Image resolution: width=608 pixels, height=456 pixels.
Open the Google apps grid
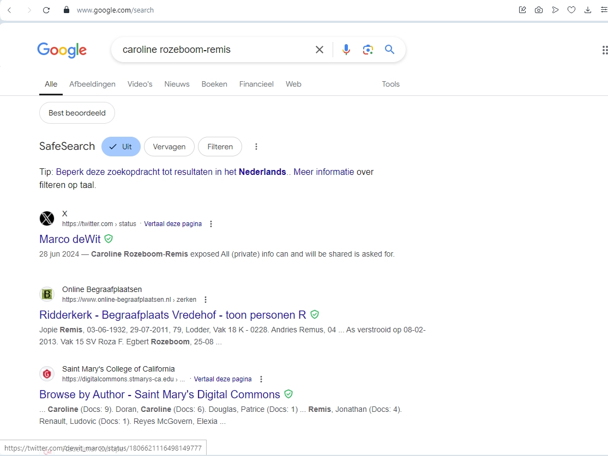(604, 50)
